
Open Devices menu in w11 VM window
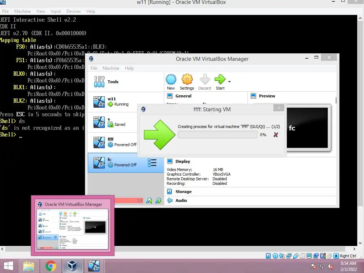click(x=74, y=11)
